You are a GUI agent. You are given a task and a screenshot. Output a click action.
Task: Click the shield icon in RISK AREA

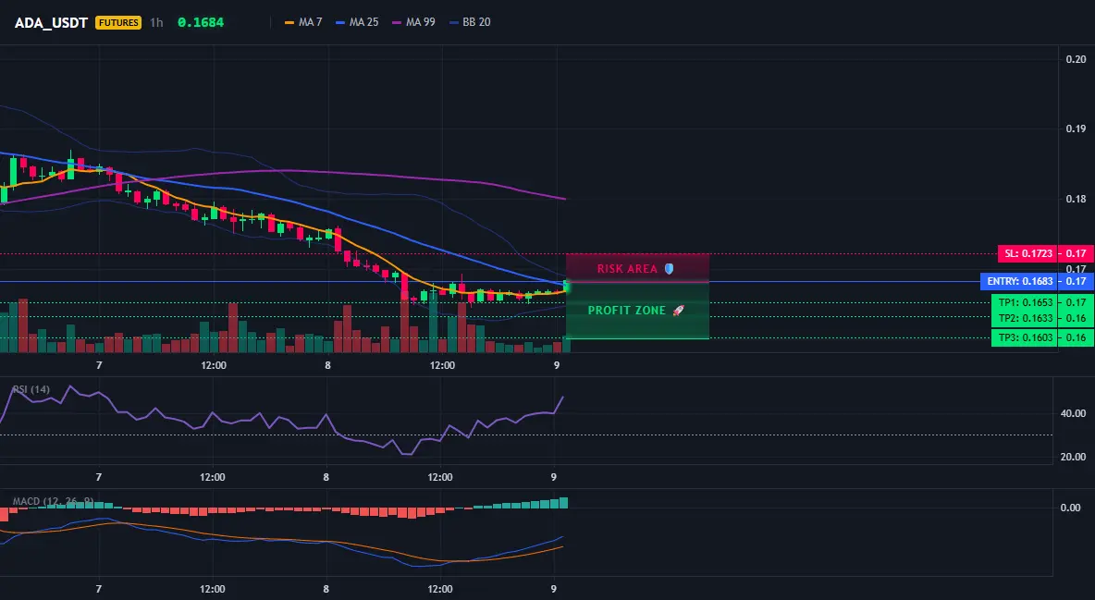[669, 268]
